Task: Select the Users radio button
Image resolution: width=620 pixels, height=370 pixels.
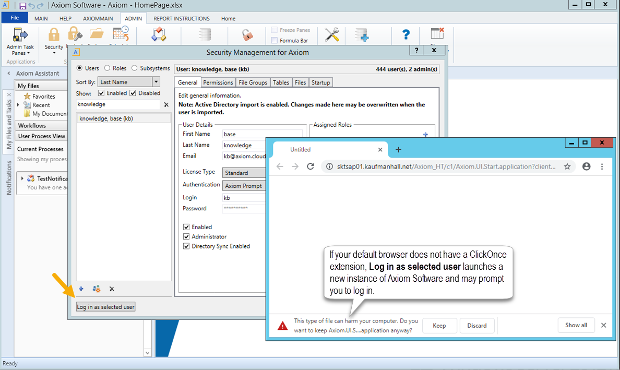Action: pyautogui.click(x=79, y=68)
